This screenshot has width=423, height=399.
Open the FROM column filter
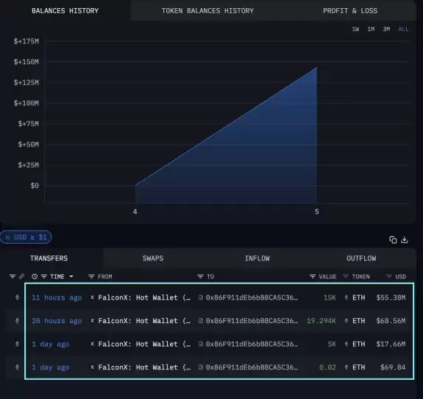point(91,277)
